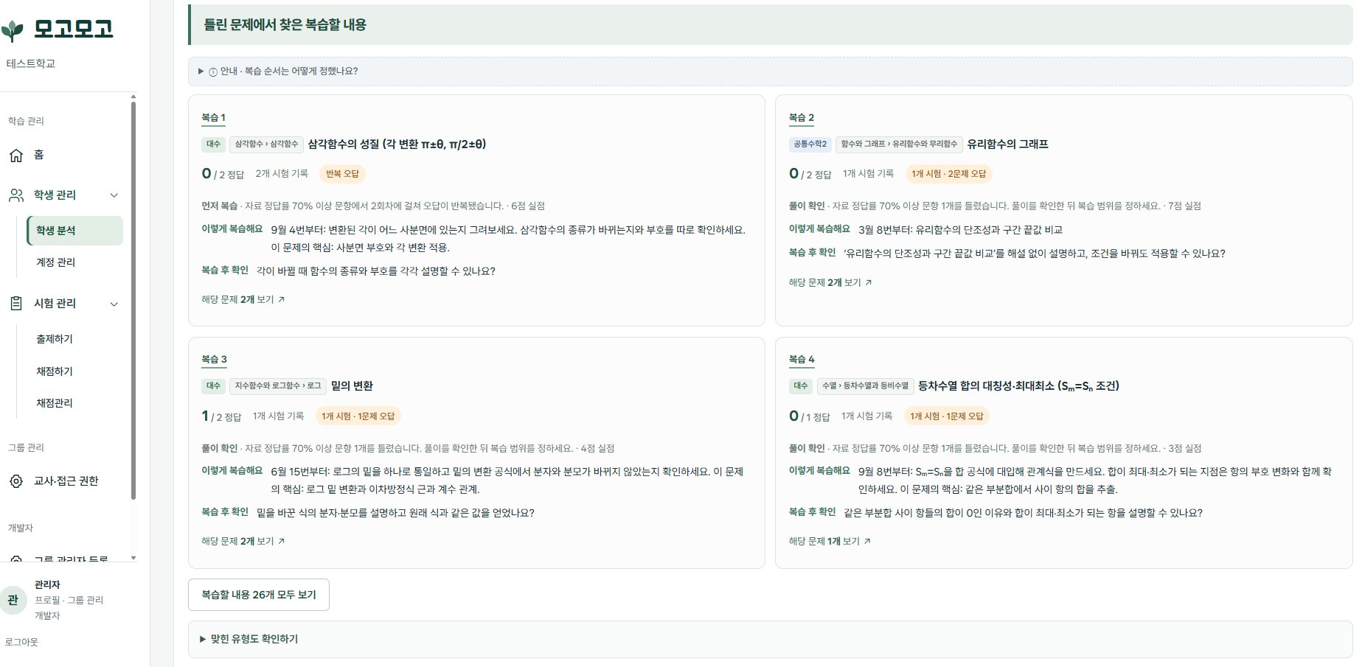
Task: Select 출제하기 in the sidebar
Action: pyautogui.click(x=55, y=339)
